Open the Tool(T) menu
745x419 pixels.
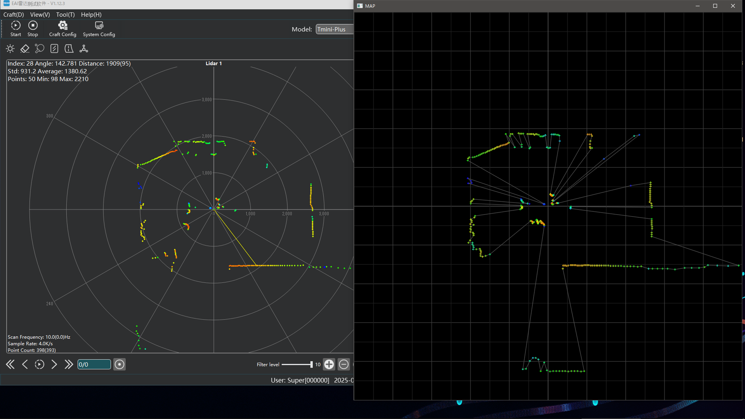pos(65,15)
